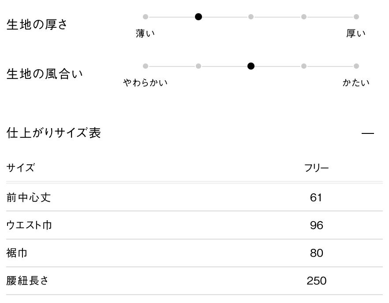Click the やわらかい label
The width and height of the screenshot is (389, 303).
click(x=146, y=82)
